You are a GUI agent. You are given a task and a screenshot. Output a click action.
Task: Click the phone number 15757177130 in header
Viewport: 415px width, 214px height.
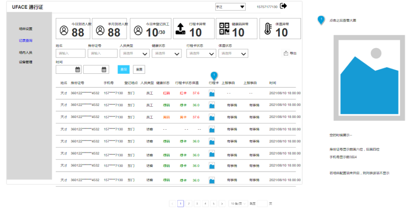click(x=267, y=7)
